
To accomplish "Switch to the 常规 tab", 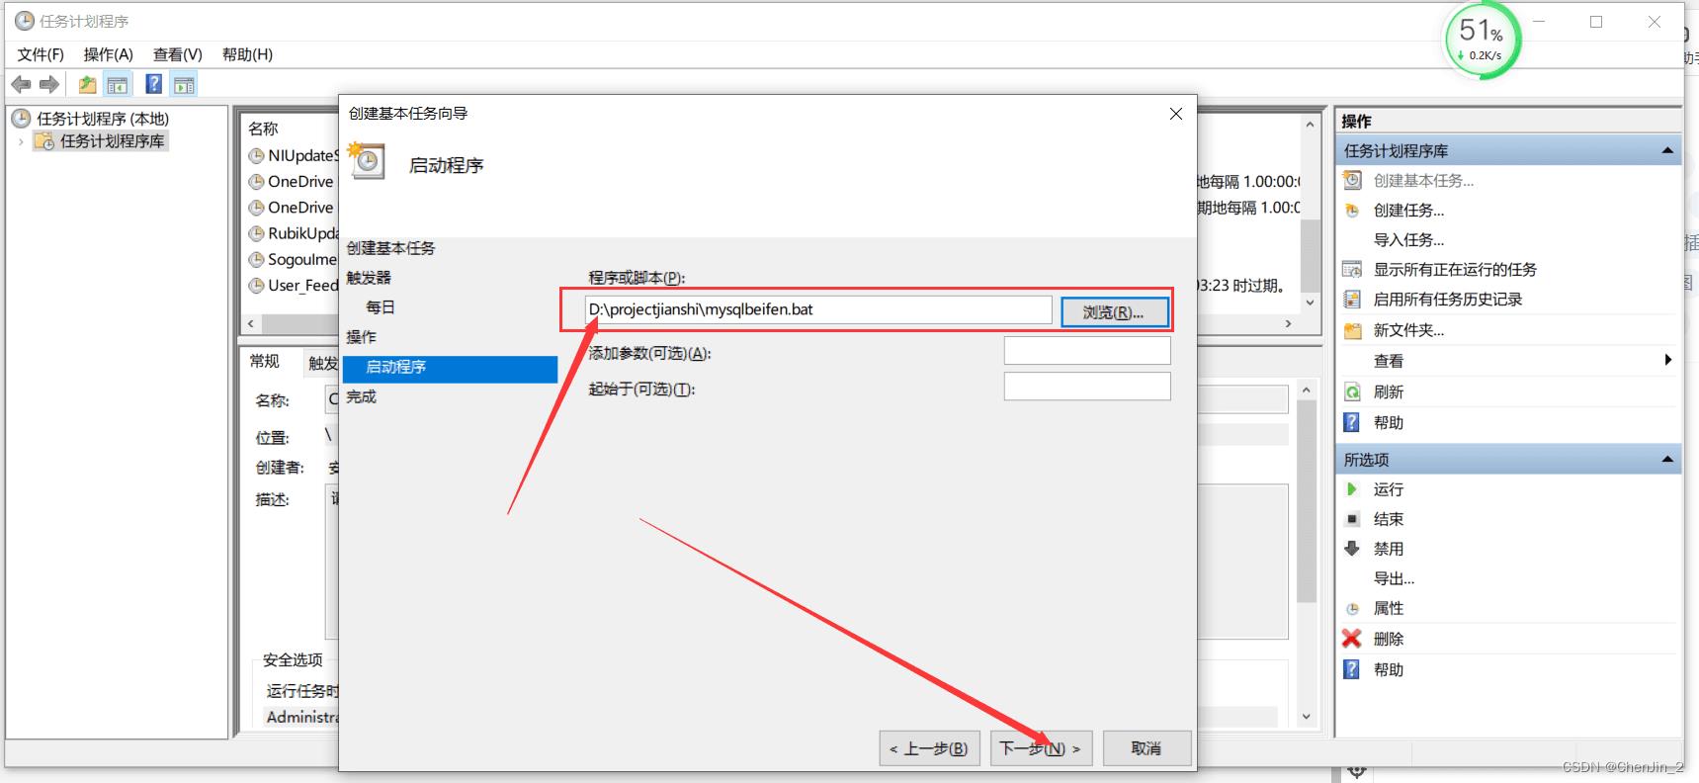I will click(x=265, y=362).
